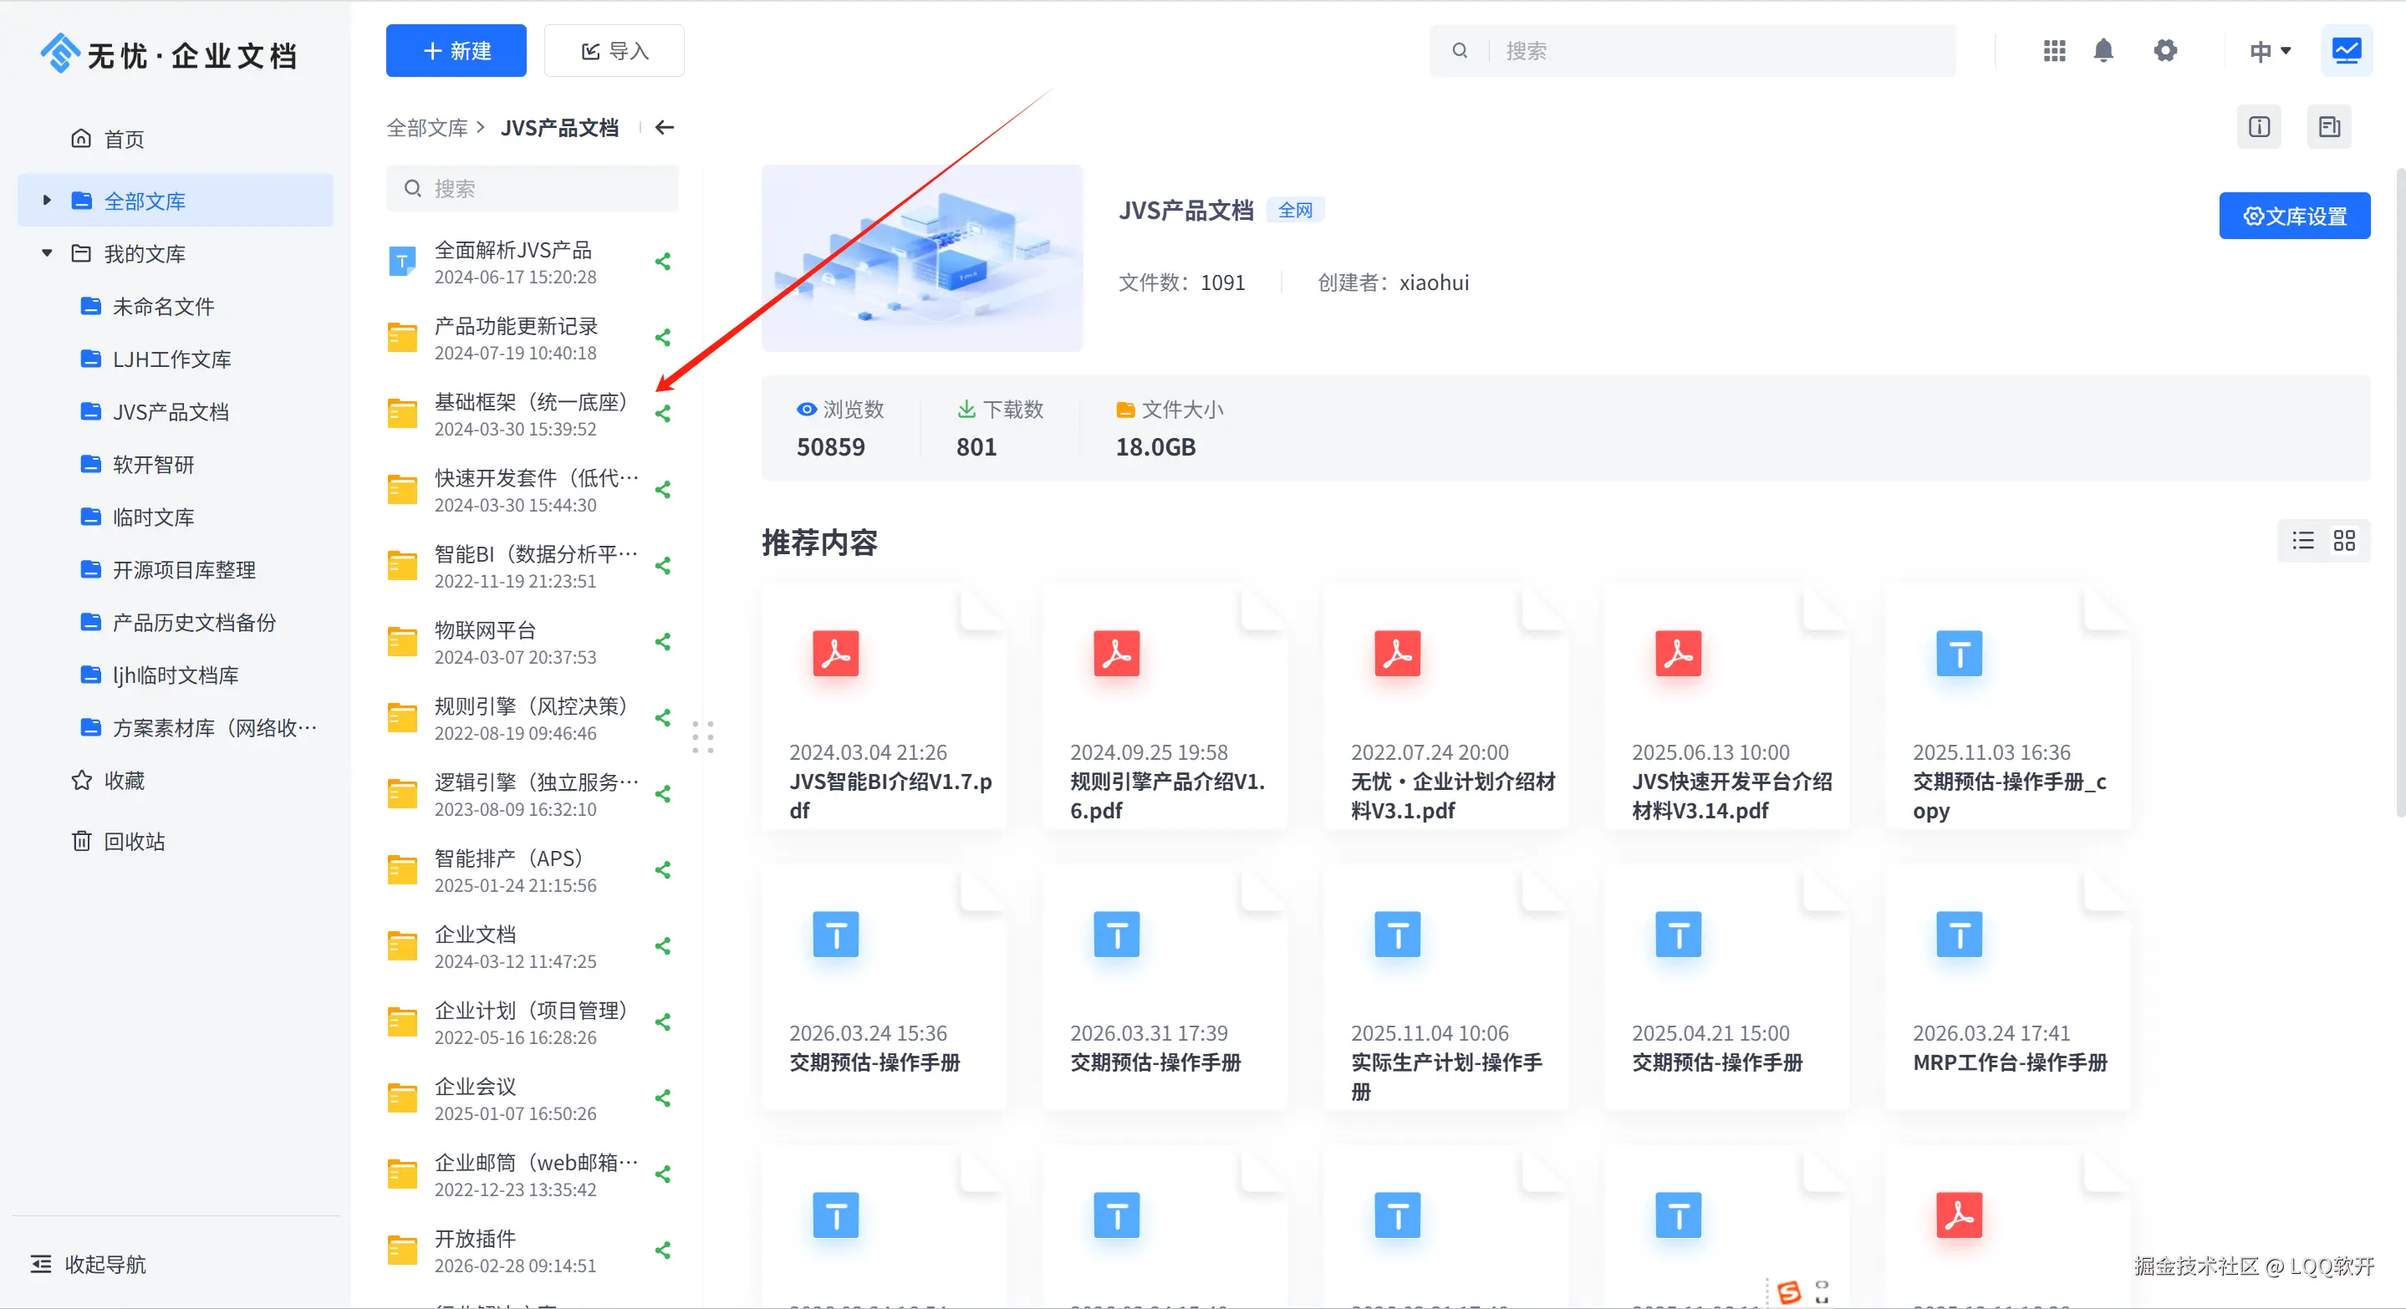Open the language dropdown 中
Image resolution: width=2406 pixels, height=1309 pixels.
coord(2270,50)
